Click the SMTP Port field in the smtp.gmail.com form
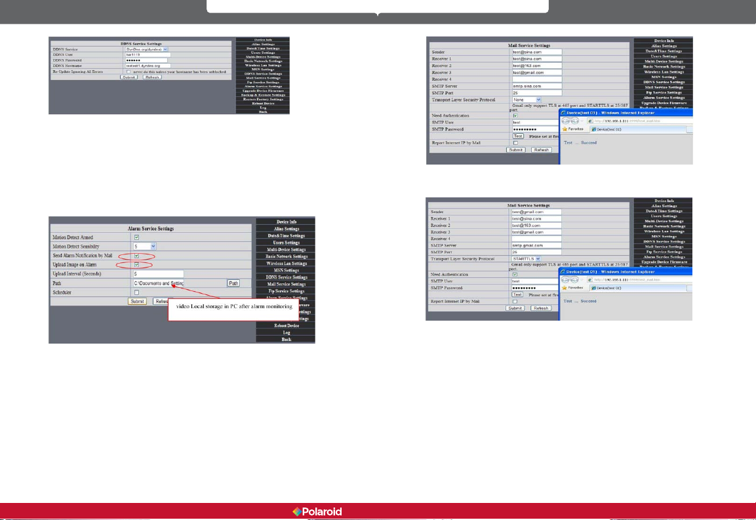This screenshot has height=520, width=756. (536, 252)
